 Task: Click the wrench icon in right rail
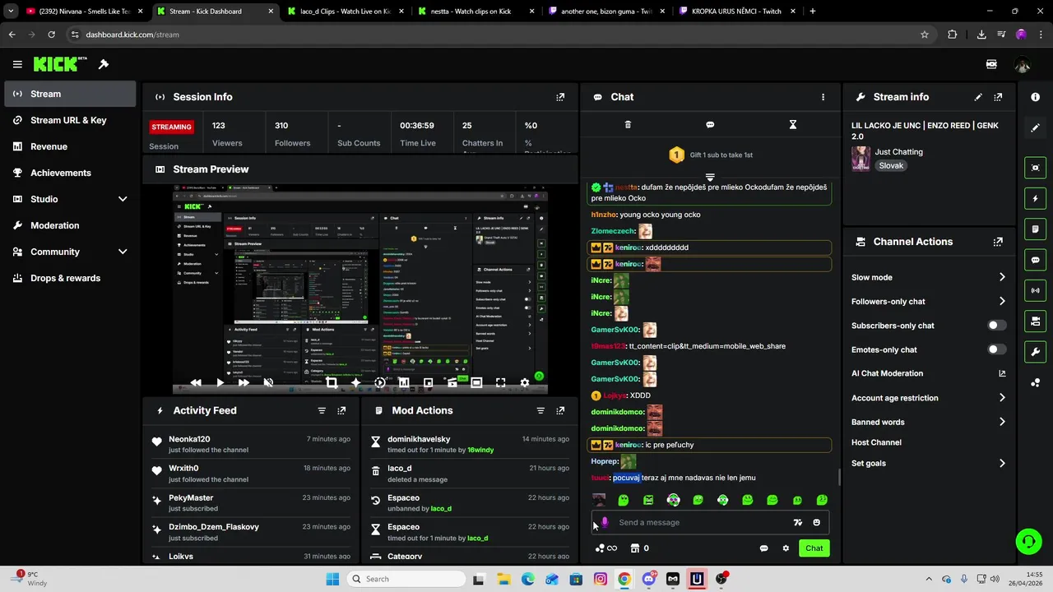tap(1035, 352)
